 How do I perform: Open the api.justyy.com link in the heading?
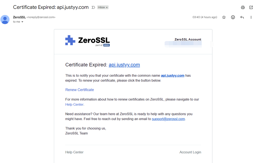pos(124,65)
